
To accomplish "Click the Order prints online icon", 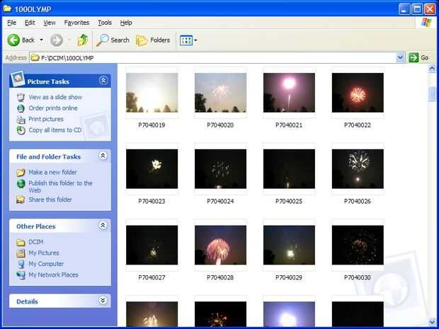I will tap(21, 108).
